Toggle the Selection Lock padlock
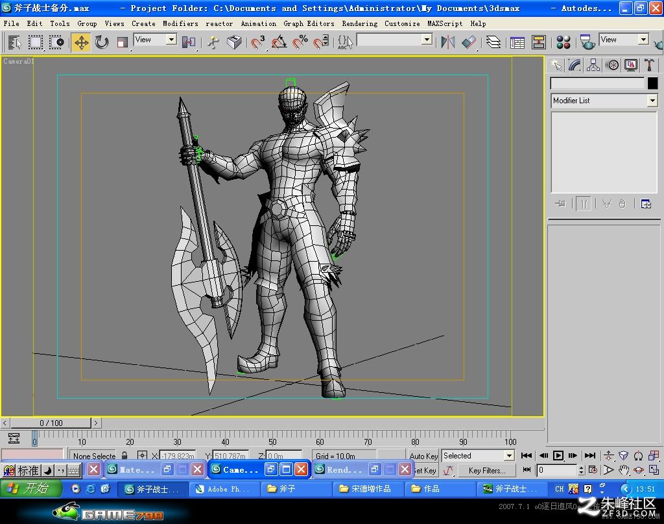Viewport: 664px width, 524px height. coord(124,456)
